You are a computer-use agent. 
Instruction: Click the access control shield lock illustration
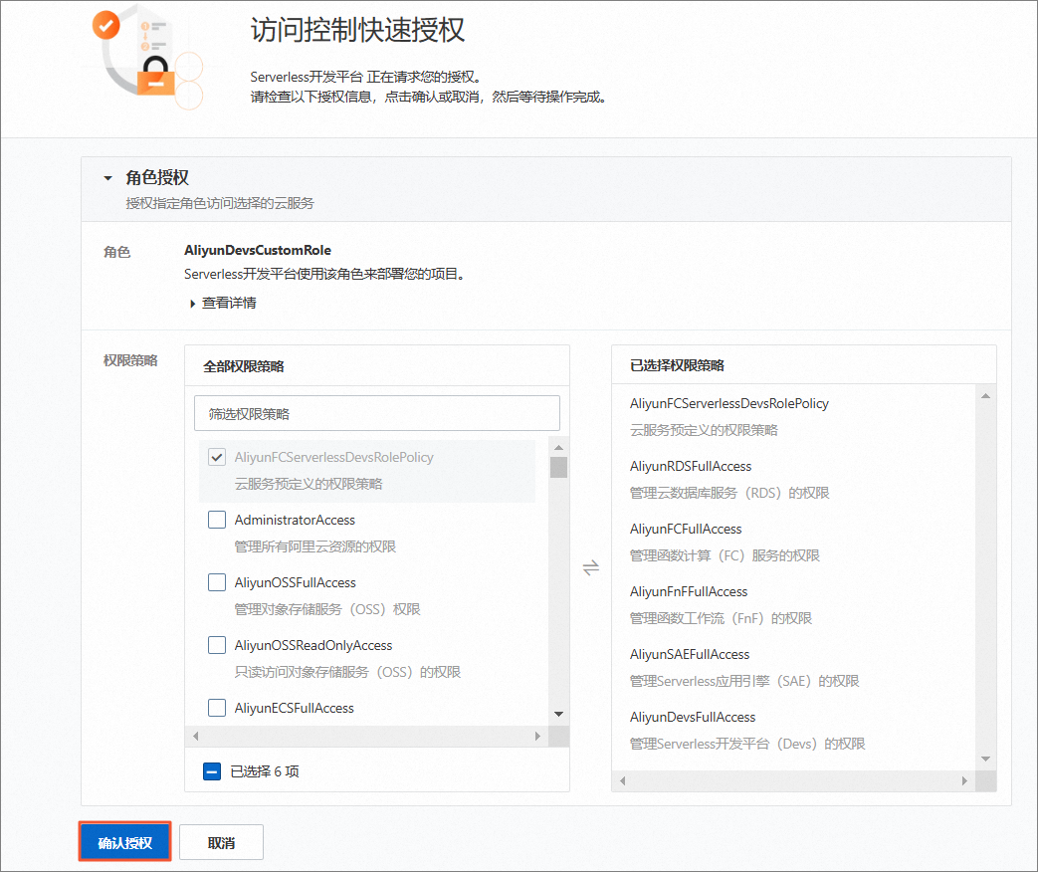pos(146,57)
